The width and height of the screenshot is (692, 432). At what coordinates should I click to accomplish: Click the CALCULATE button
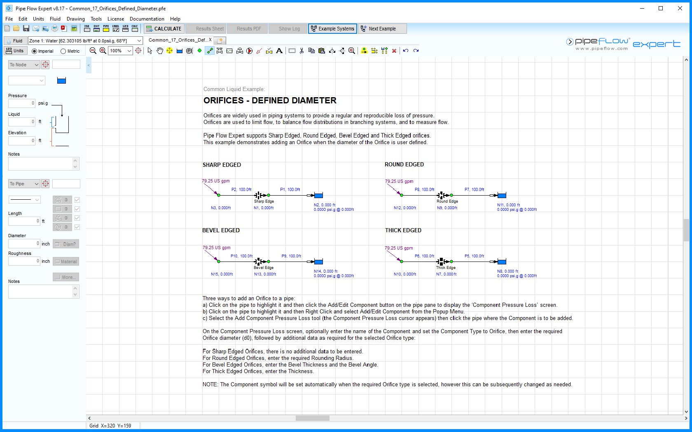point(164,28)
